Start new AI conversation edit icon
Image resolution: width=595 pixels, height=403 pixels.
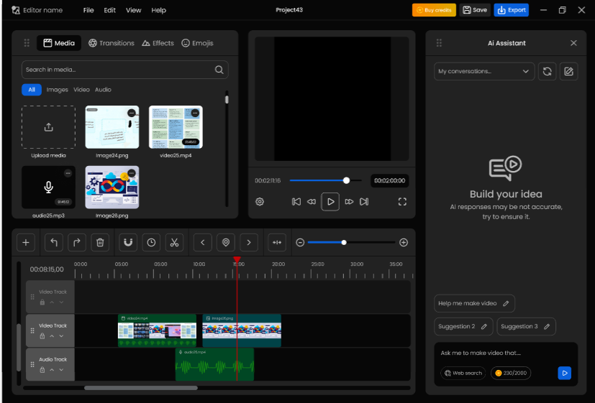point(568,71)
